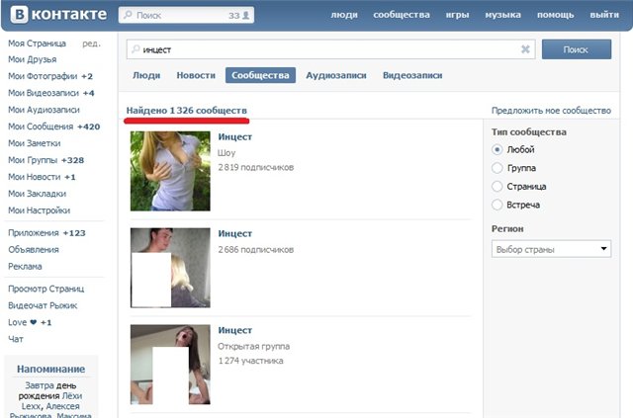Pick the Встреча community type option
This screenshot has height=418, width=633.
point(497,204)
